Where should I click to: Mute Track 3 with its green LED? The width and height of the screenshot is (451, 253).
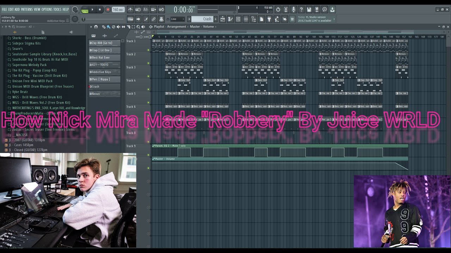click(x=148, y=76)
